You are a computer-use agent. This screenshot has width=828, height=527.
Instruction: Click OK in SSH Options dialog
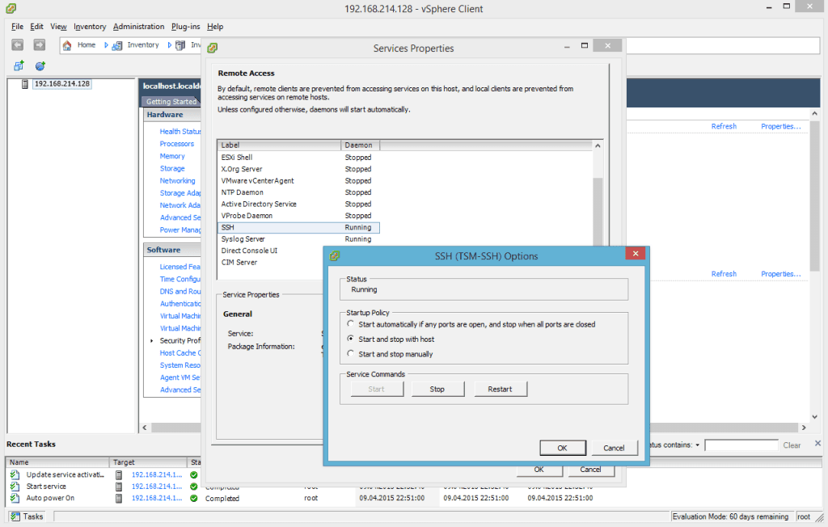click(563, 448)
